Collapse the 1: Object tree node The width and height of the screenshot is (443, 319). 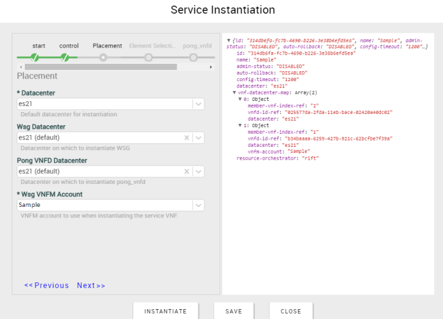(240, 125)
